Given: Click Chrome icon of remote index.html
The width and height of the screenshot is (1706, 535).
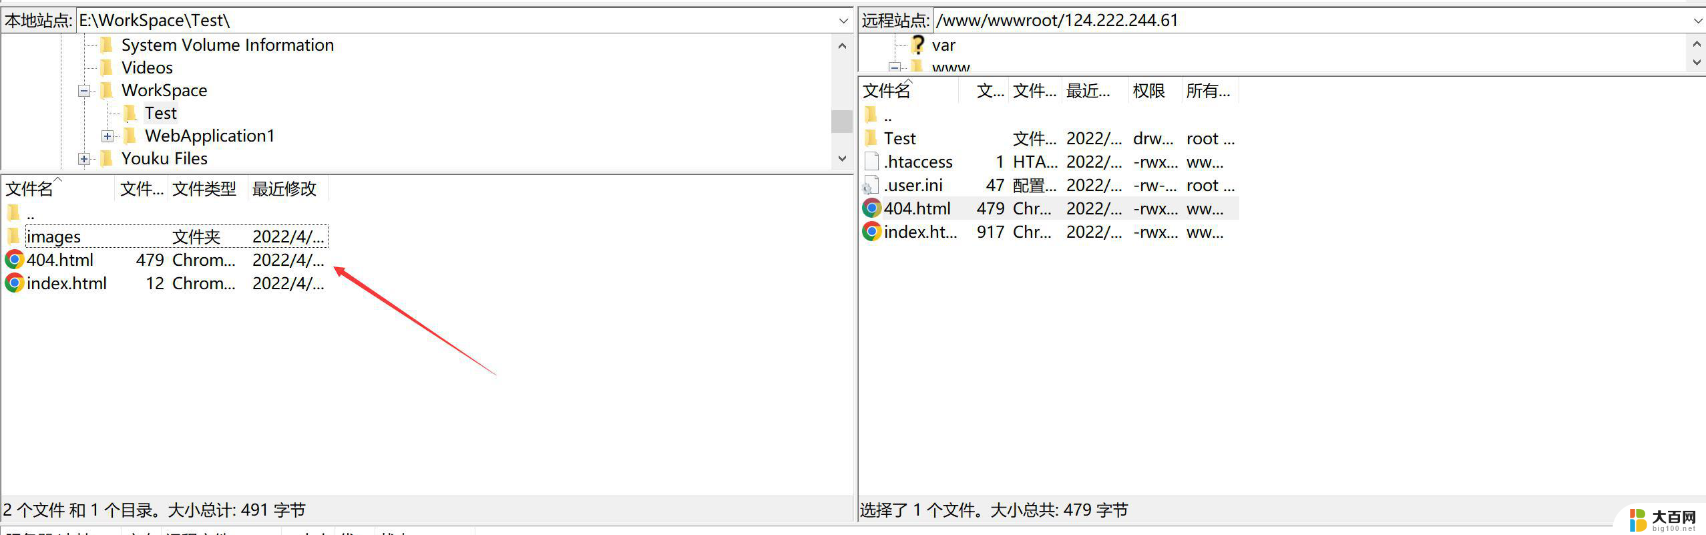Looking at the screenshot, I should 871,232.
